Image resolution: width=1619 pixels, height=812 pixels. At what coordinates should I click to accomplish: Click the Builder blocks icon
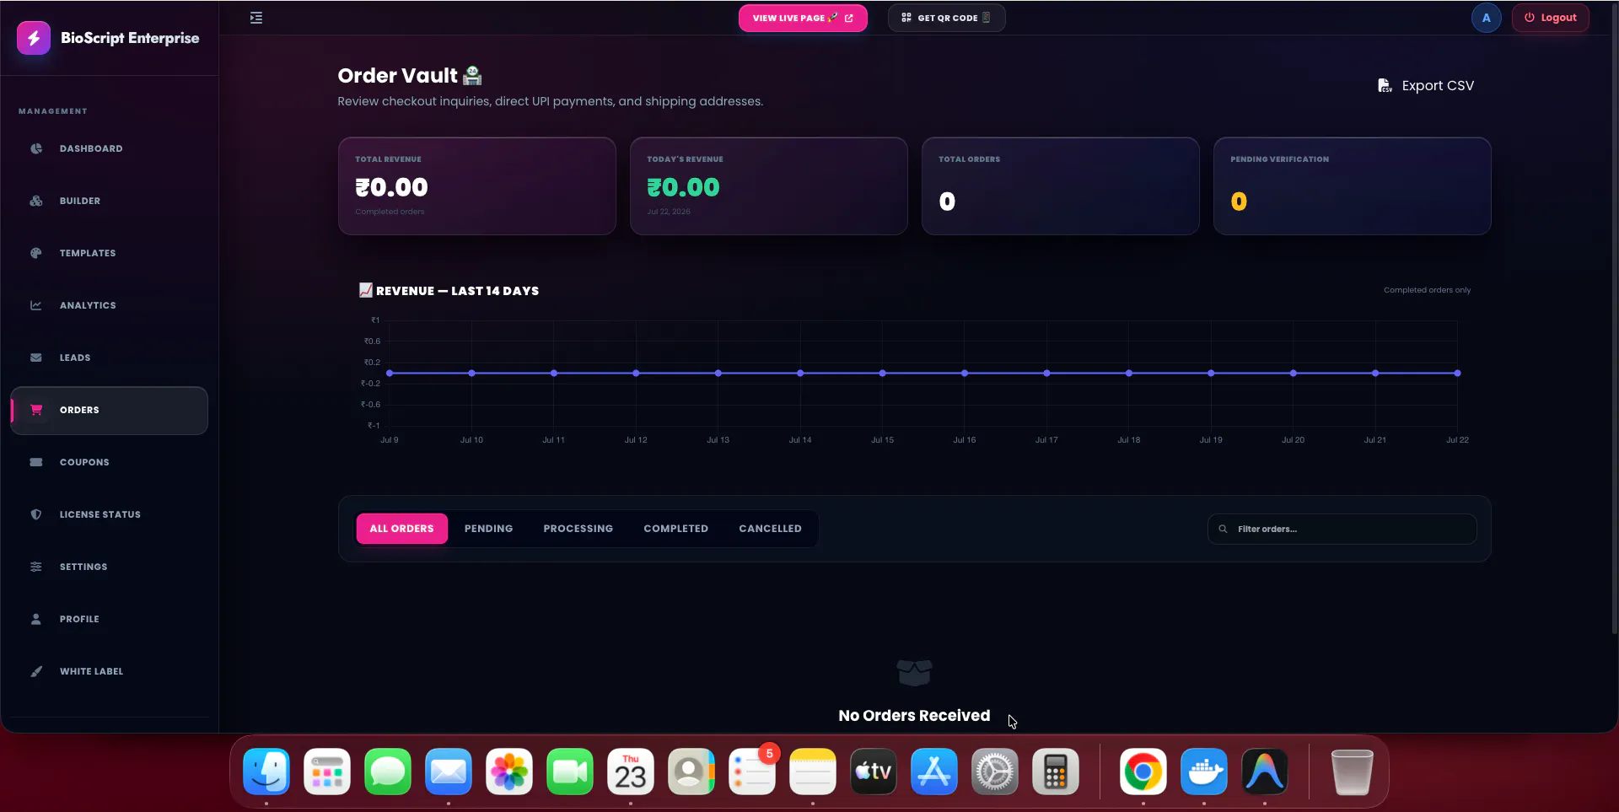pyautogui.click(x=36, y=201)
